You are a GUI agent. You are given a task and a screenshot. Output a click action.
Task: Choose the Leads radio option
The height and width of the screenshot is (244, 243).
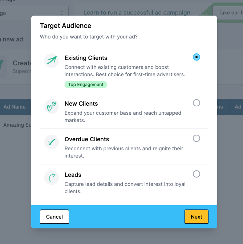click(196, 174)
